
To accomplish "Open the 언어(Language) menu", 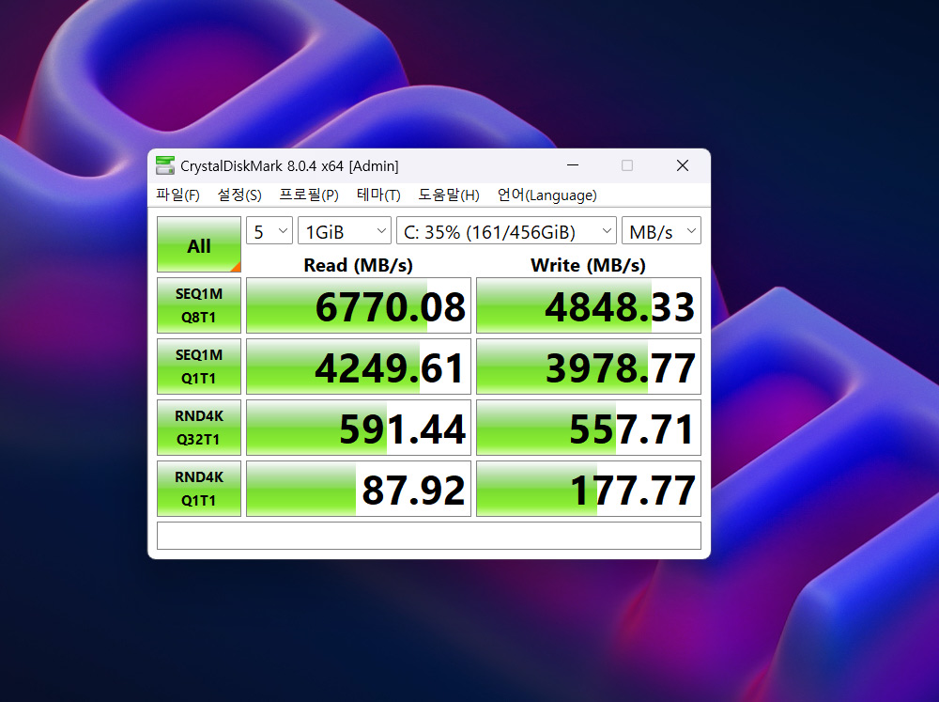I will pyautogui.click(x=546, y=195).
